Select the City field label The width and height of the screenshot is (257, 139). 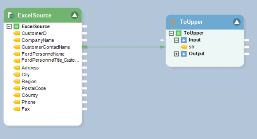(26, 75)
